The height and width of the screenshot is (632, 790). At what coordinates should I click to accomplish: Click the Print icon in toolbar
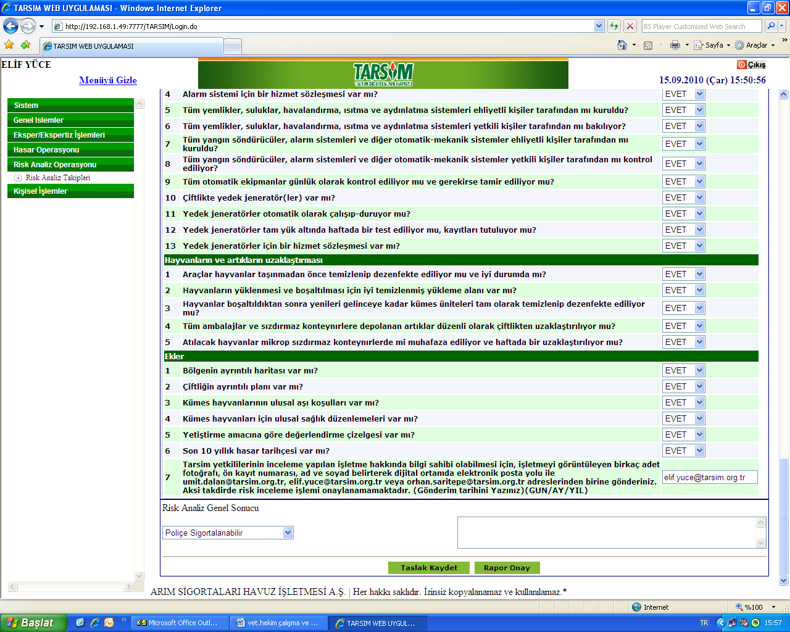pyautogui.click(x=675, y=45)
